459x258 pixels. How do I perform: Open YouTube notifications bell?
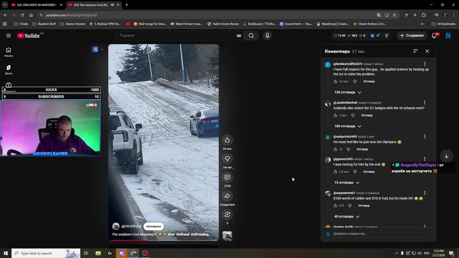(x=434, y=35)
